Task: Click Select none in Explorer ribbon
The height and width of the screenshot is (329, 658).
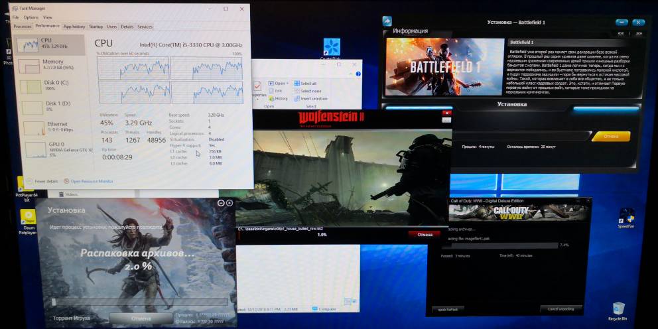Action: point(308,91)
